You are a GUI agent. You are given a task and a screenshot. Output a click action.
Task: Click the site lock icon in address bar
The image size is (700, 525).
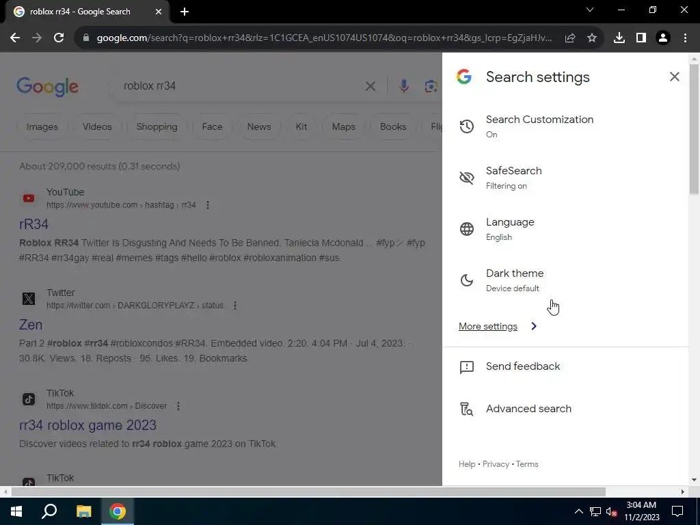point(86,38)
